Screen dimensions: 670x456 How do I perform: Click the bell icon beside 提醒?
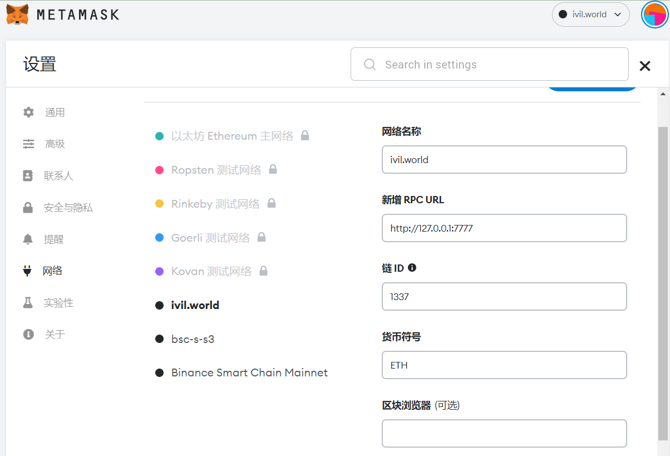click(28, 239)
